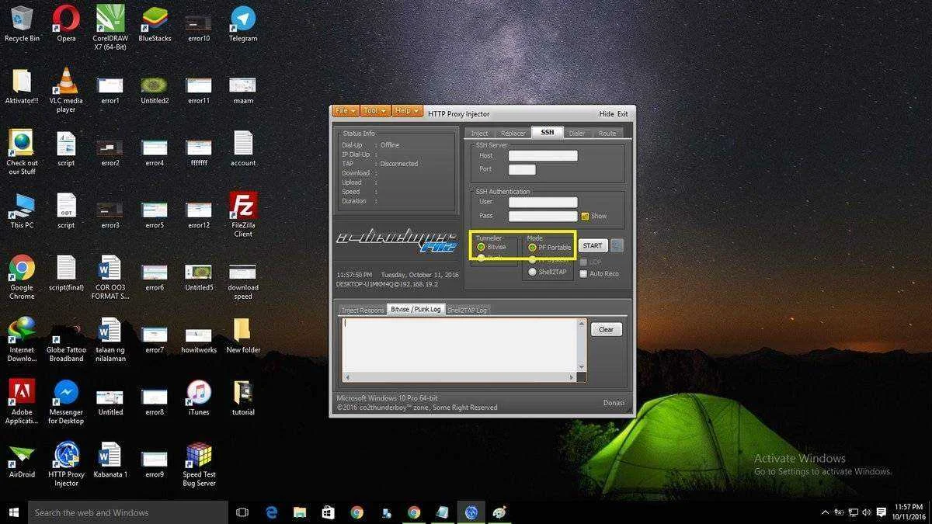Click the log horizontal scrollbar left arrow
Screen dimensions: 932x524
[x=348, y=377]
